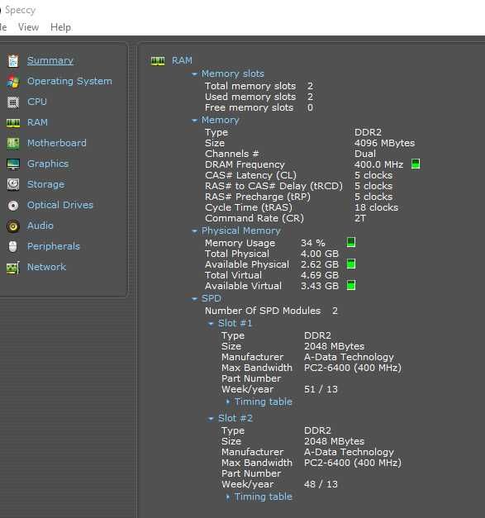
Task: Show the Graphics section
Action: 48,164
